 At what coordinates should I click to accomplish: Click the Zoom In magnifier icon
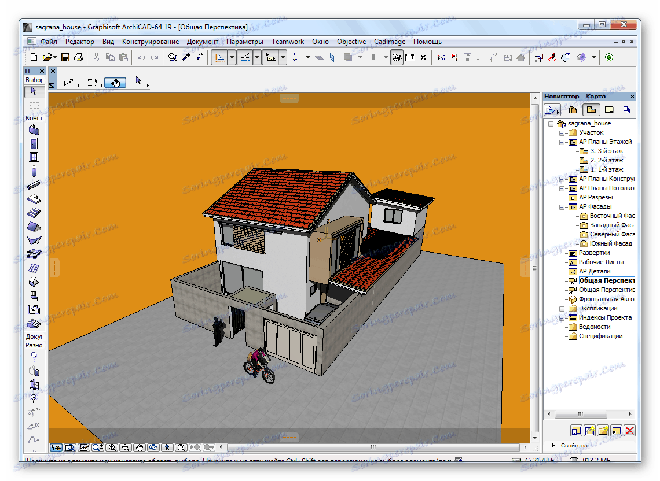(x=112, y=447)
